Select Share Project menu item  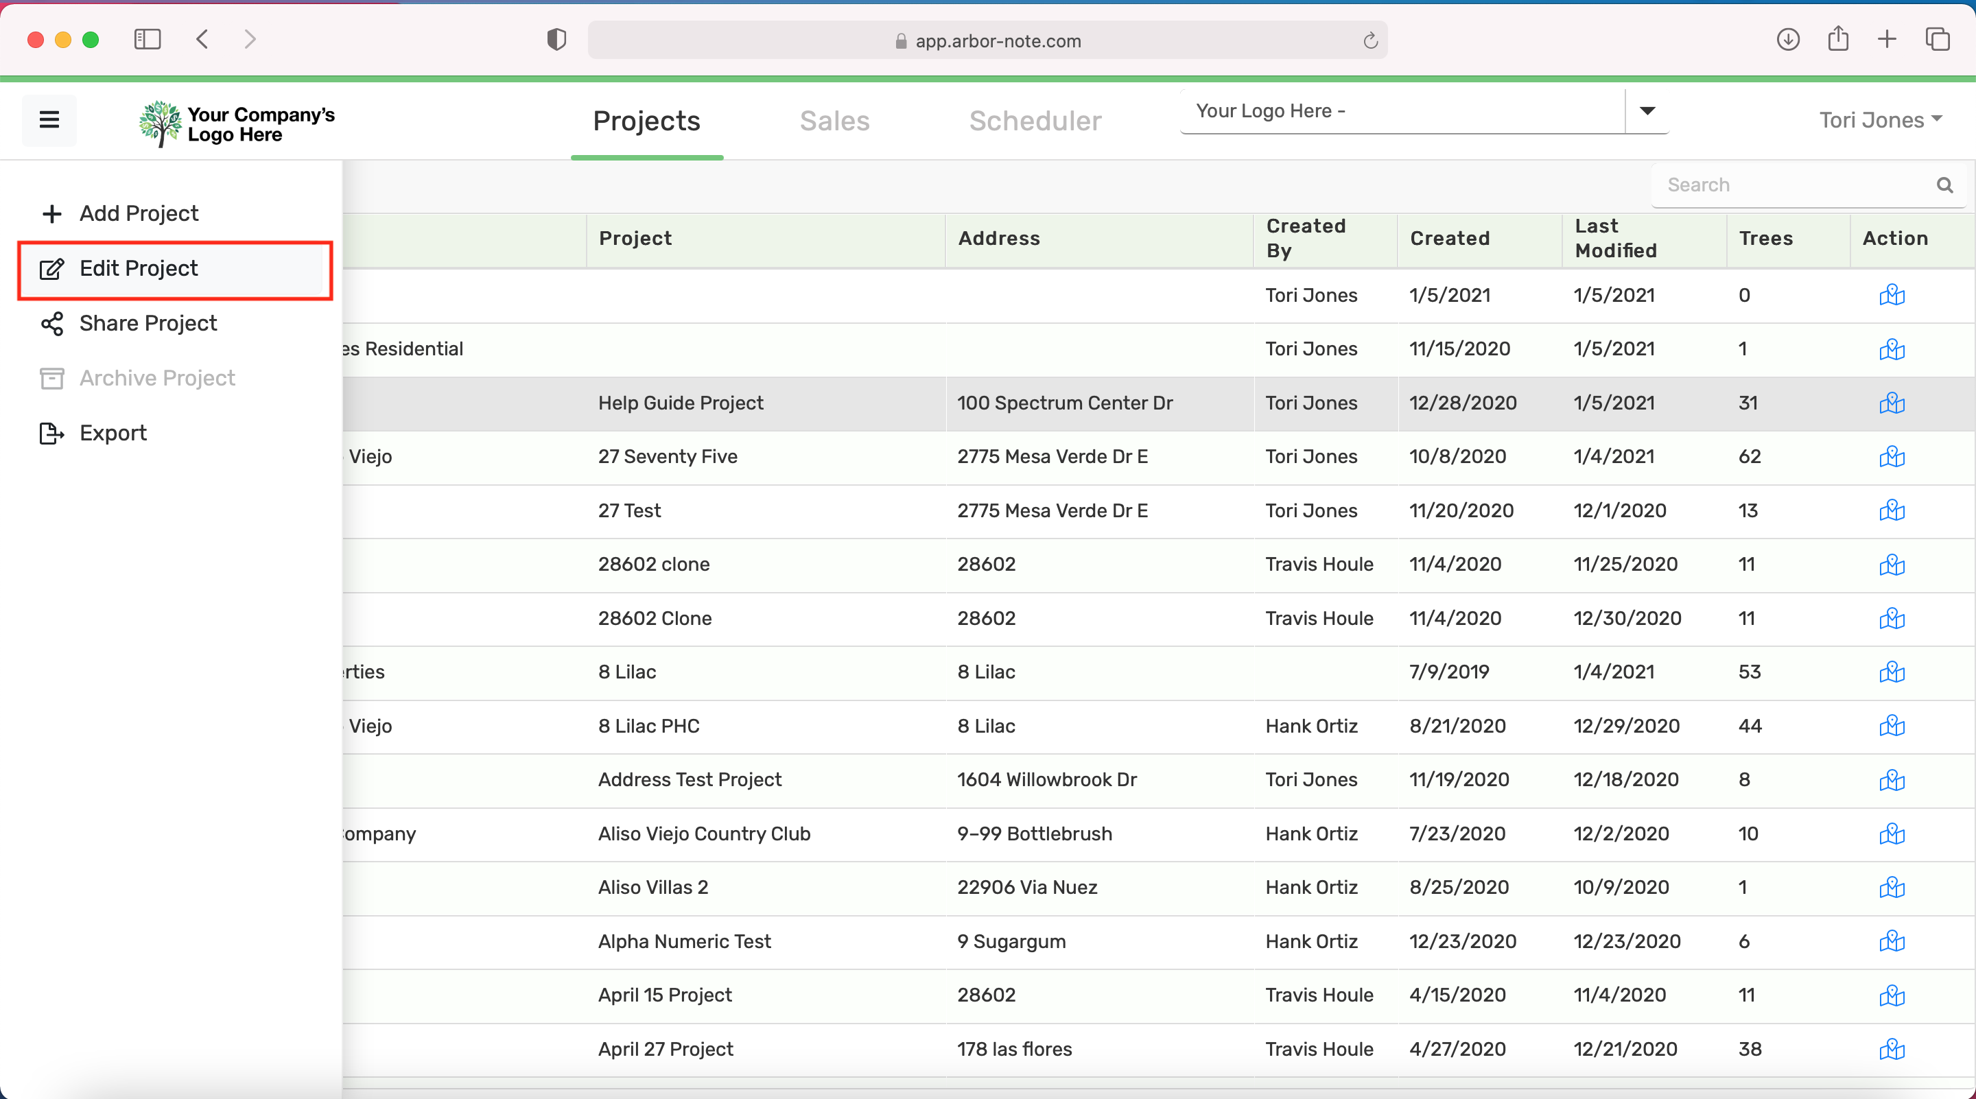176,323
